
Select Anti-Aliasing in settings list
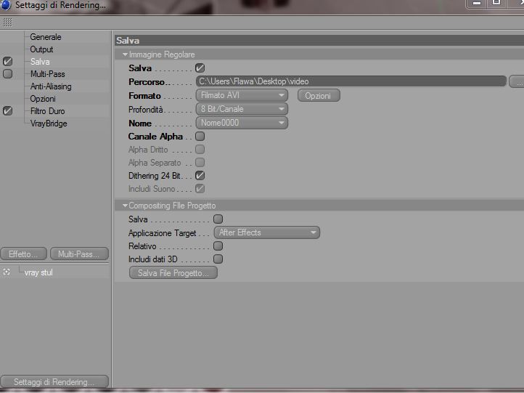pyautogui.click(x=51, y=86)
